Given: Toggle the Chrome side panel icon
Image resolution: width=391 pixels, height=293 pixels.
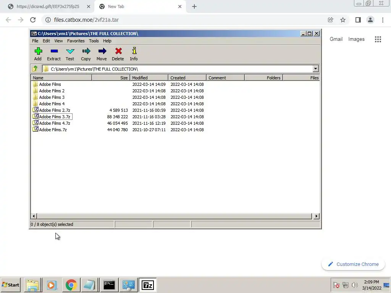Looking at the screenshot, I should 358,20.
